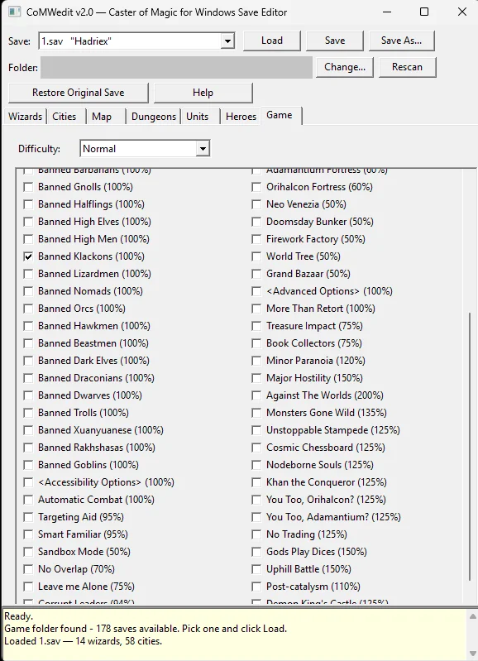
Task: Click Restore Original Save button
Action: pyautogui.click(x=79, y=93)
